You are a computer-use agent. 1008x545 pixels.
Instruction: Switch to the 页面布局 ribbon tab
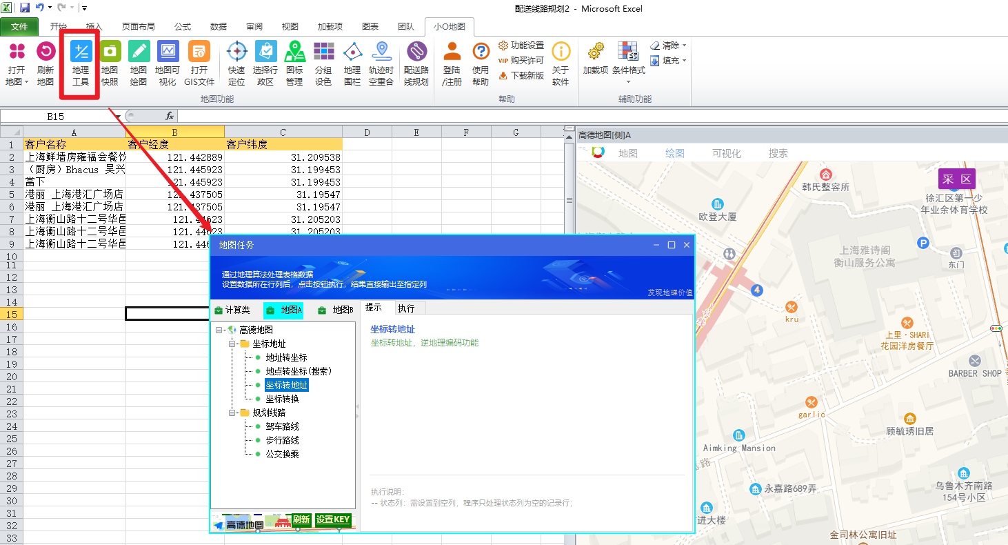pyautogui.click(x=139, y=27)
